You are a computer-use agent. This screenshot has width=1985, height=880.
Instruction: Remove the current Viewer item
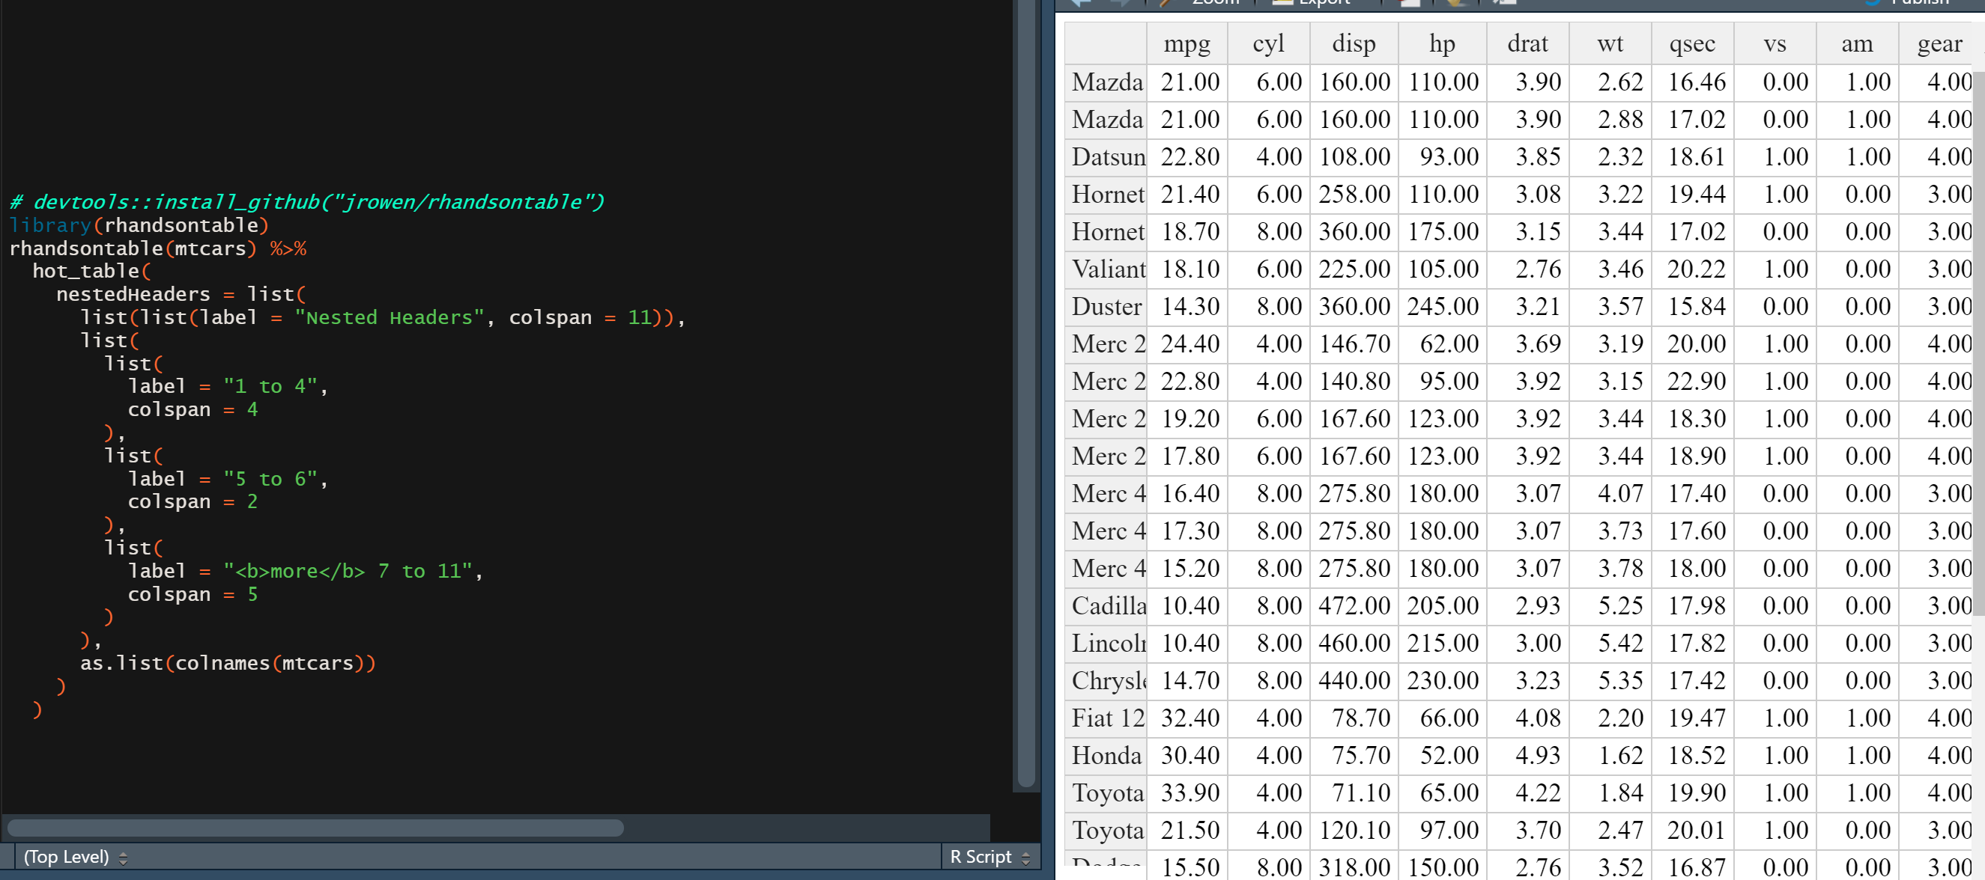(1412, 3)
